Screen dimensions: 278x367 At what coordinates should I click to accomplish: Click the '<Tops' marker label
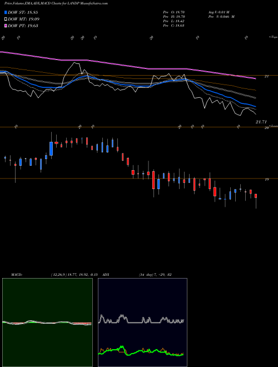point(274,37)
